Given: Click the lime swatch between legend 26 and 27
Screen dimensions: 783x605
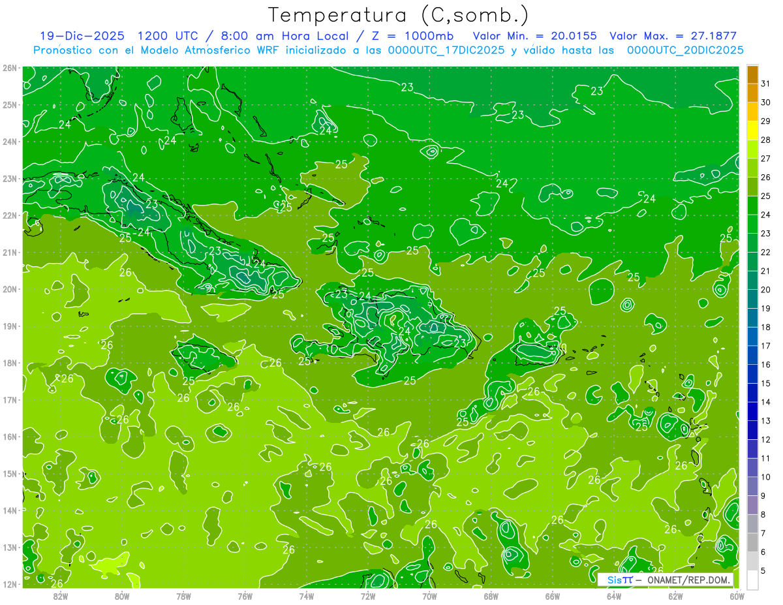Looking at the screenshot, I should 752,168.
